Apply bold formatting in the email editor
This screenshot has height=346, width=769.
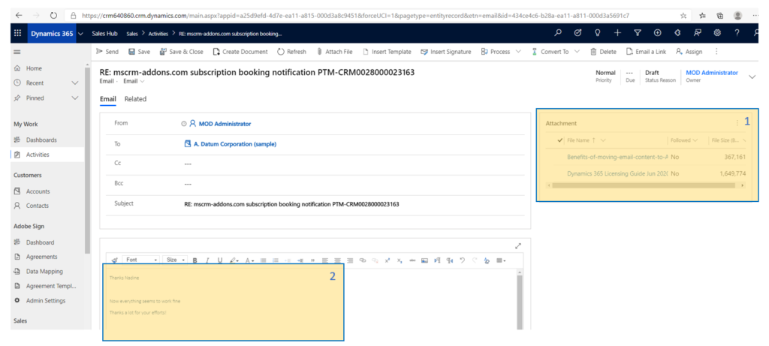coord(195,260)
